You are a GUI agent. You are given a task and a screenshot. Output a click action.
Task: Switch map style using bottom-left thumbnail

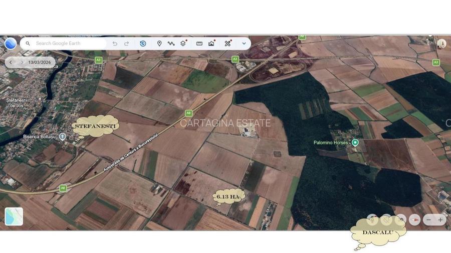point(14,216)
